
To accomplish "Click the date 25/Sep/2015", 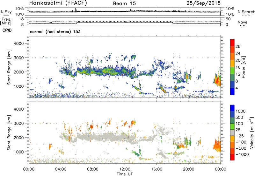I will click(203, 3).
